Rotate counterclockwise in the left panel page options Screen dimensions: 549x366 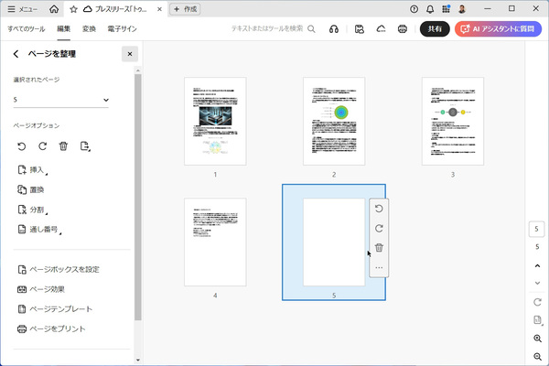[x=22, y=146]
